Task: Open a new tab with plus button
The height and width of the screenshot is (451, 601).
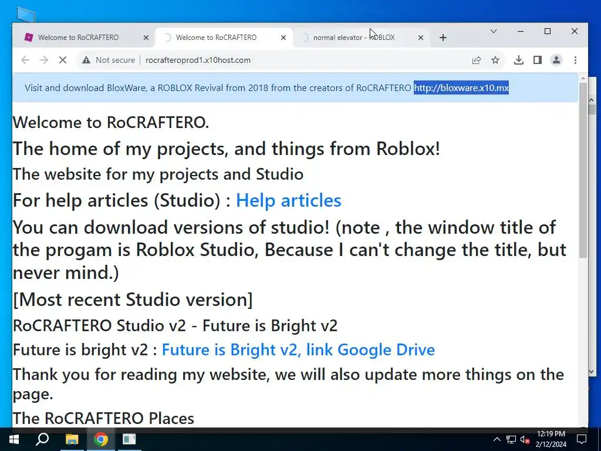Action: [x=443, y=38]
